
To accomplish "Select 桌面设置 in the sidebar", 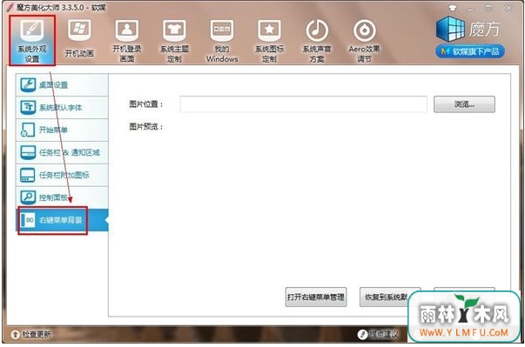I will (x=62, y=85).
